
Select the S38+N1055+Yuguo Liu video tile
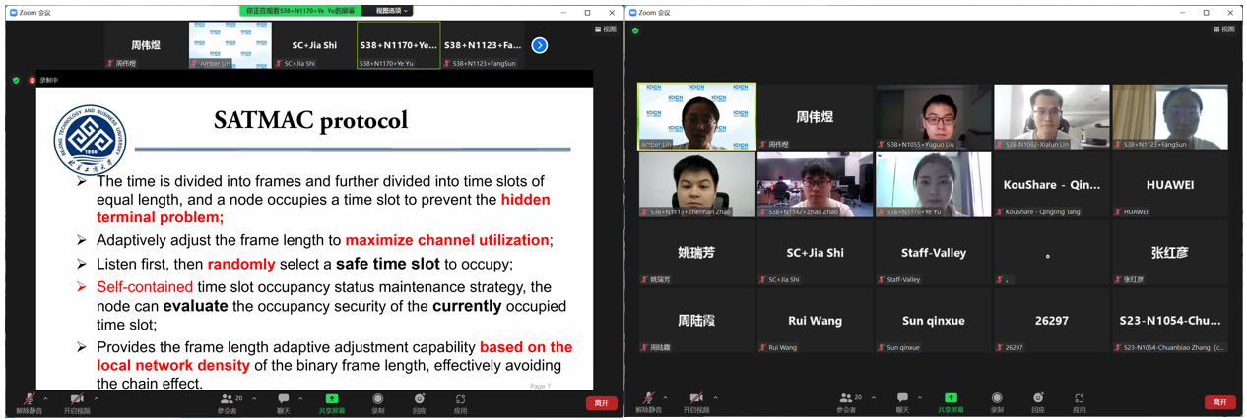(933, 116)
